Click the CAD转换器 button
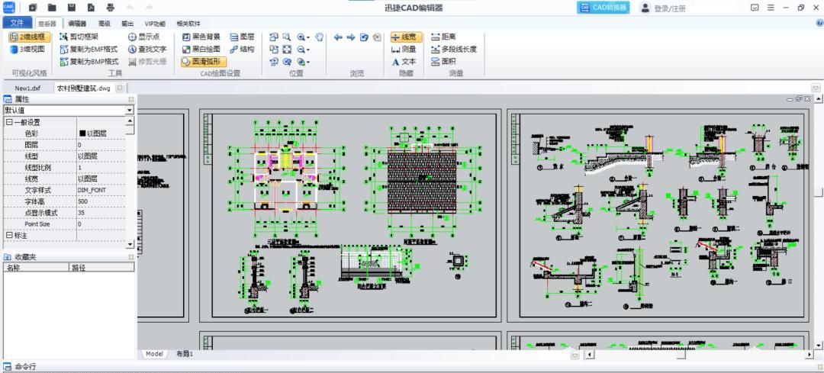This screenshot has height=373, width=824. 604,8
